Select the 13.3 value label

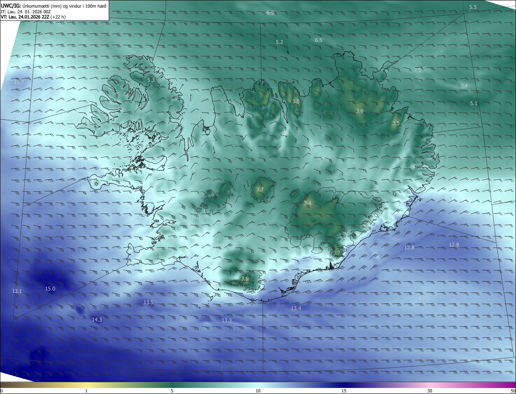[x=227, y=320]
